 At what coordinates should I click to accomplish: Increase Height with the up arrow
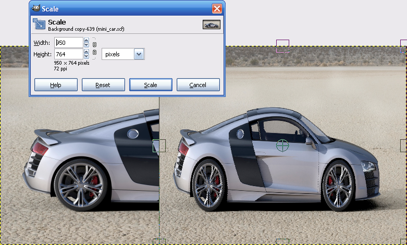[x=87, y=52]
